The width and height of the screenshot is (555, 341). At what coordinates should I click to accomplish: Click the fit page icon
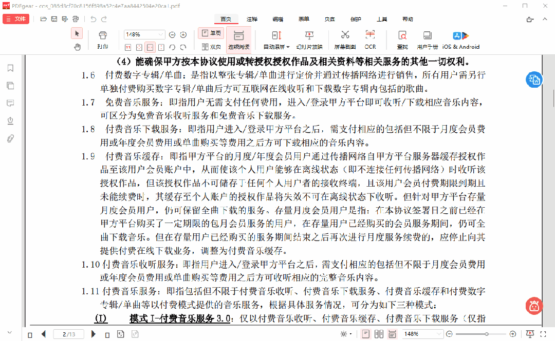tap(139, 47)
